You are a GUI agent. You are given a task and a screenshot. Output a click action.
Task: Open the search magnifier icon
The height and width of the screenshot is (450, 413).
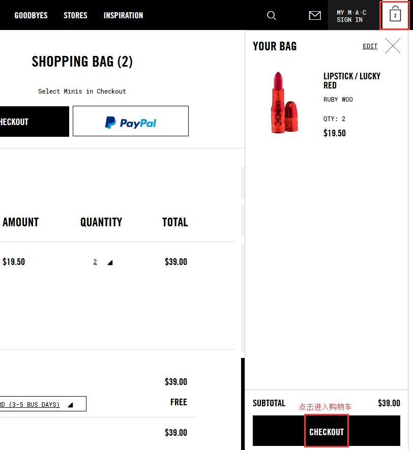coord(272,15)
